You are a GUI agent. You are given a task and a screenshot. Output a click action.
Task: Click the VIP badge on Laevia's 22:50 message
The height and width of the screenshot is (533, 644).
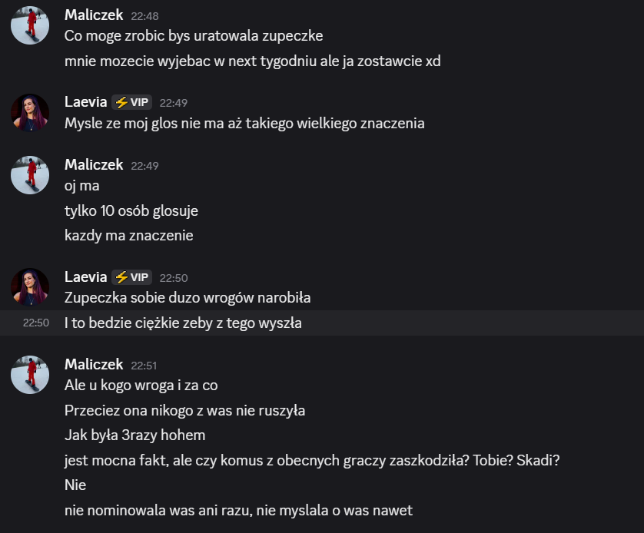point(132,277)
